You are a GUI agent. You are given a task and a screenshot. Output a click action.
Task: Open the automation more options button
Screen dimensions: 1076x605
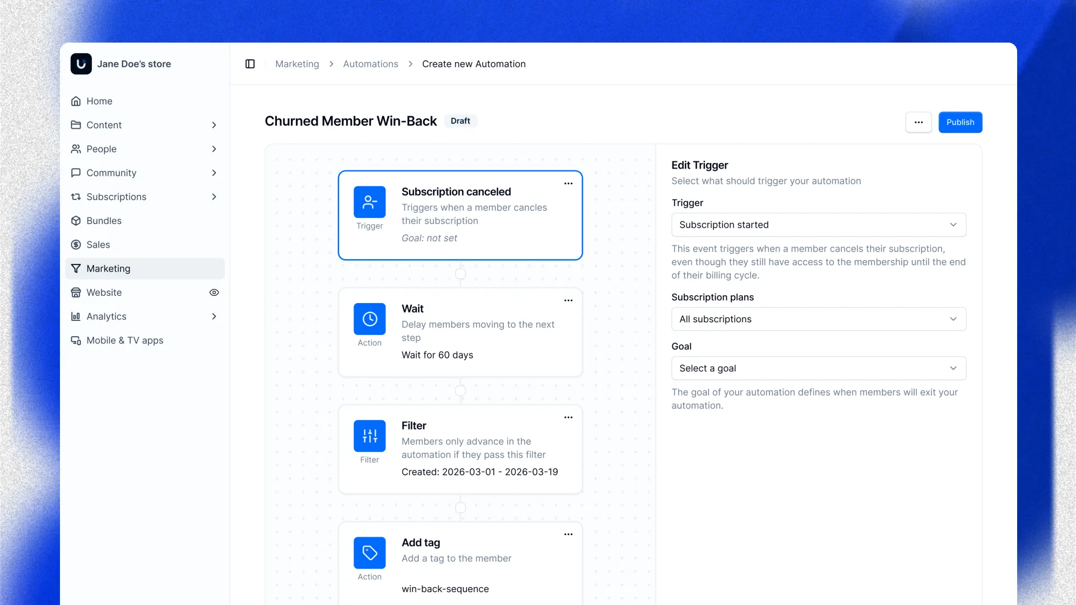pyautogui.click(x=918, y=122)
